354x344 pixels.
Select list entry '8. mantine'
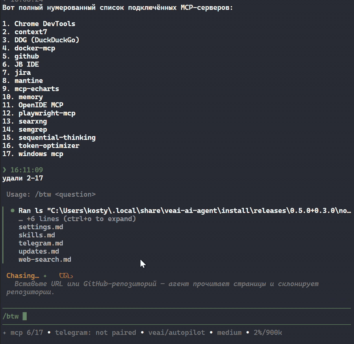coord(22,81)
